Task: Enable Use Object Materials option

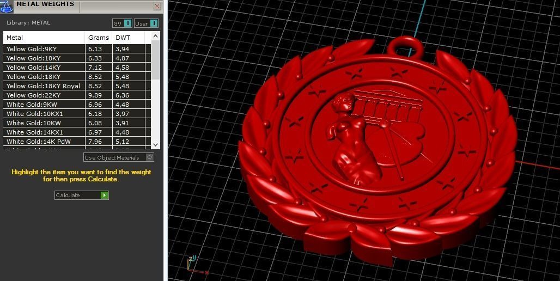Action: pos(119,157)
